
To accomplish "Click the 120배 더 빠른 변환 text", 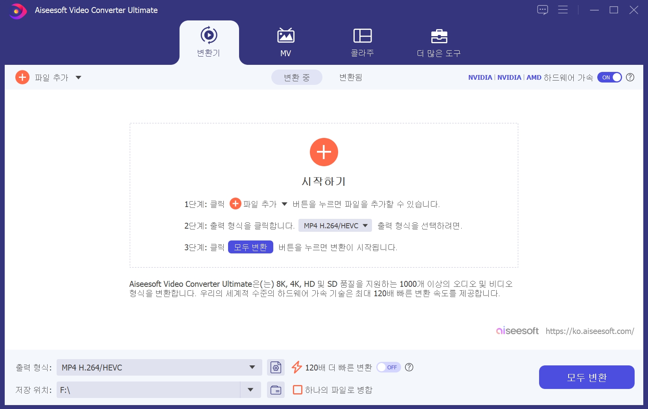I will pos(339,367).
